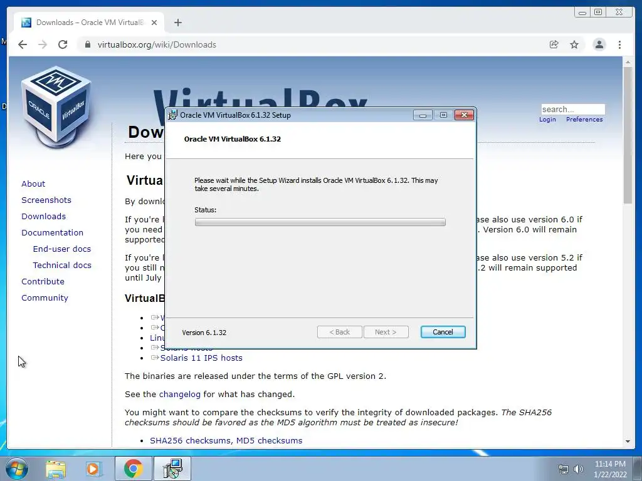Click the page scrollbar down arrow

628,442
